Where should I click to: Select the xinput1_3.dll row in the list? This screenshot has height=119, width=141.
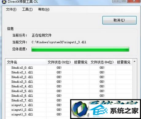pos(38,114)
